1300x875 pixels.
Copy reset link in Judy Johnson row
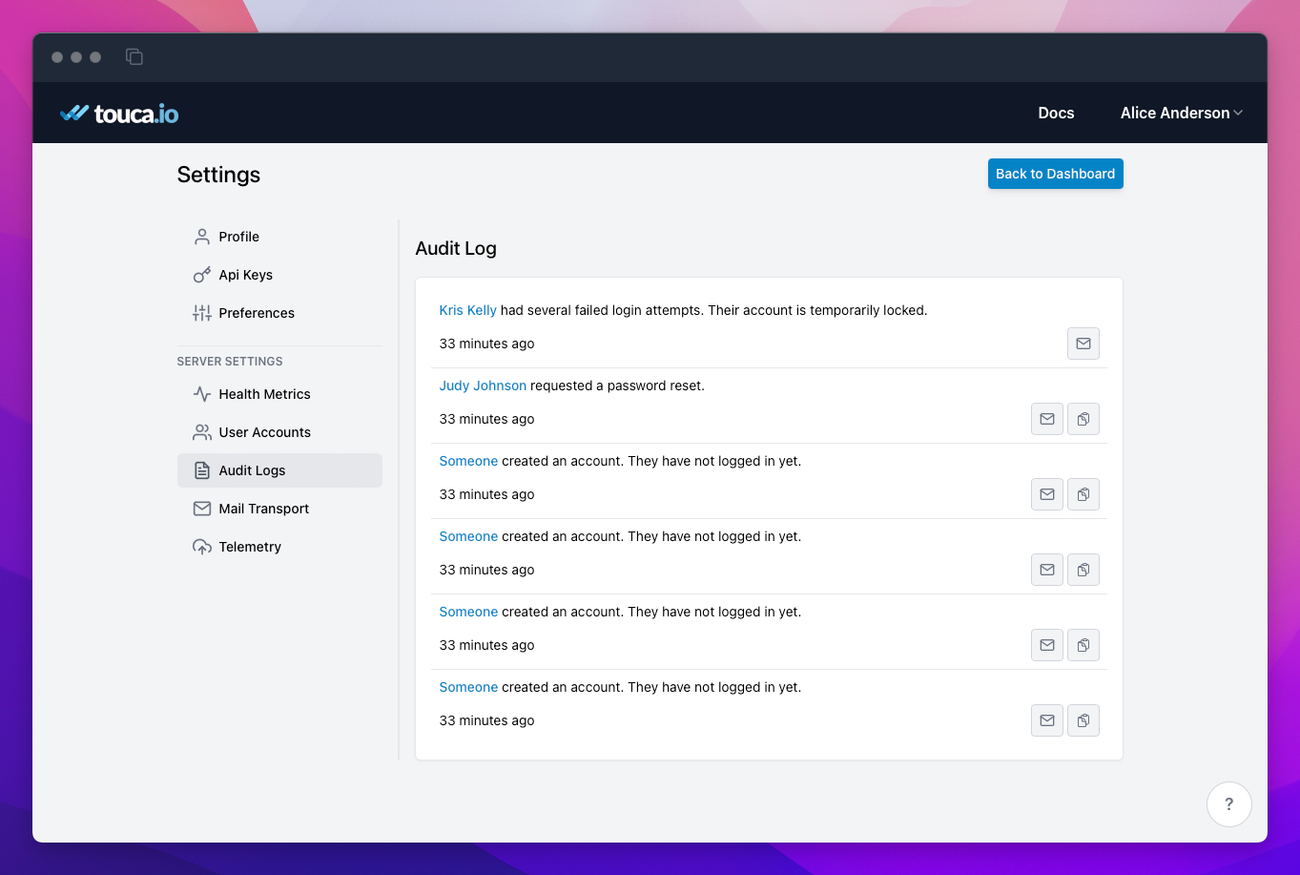(x=1083, y=419)
